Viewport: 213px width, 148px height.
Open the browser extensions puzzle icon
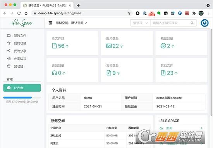click(194, 13)
